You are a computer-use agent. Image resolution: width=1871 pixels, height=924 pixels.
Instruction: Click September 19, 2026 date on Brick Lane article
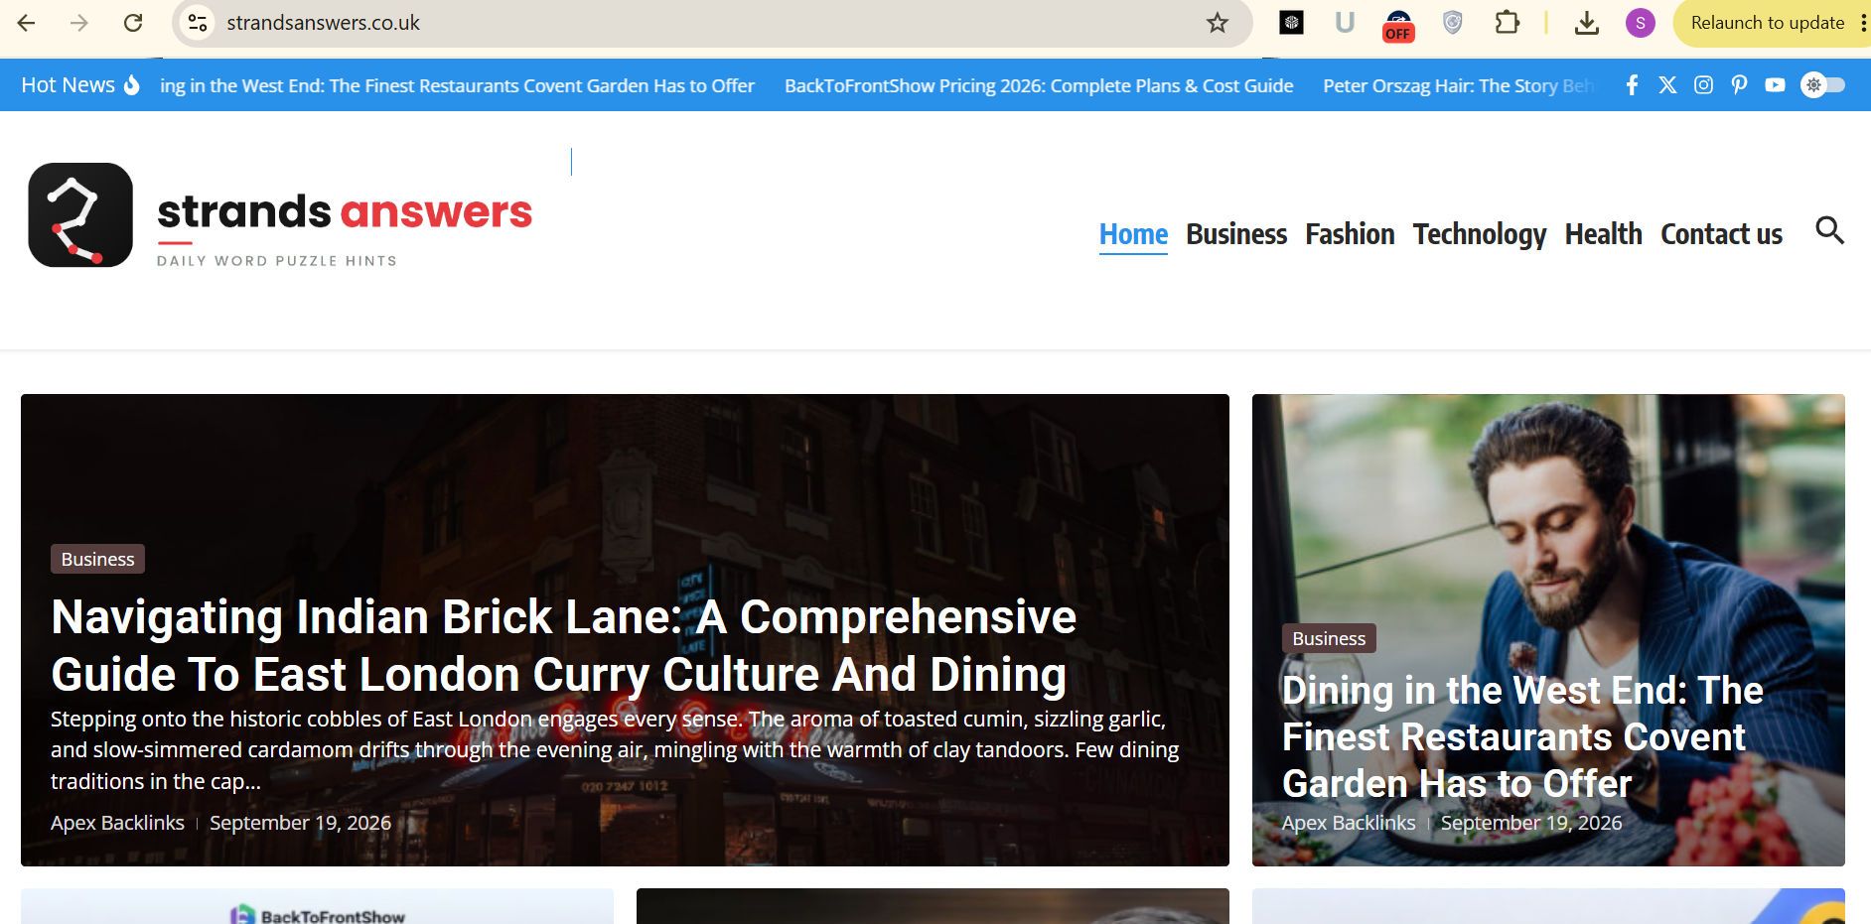[x=300, y=823]
